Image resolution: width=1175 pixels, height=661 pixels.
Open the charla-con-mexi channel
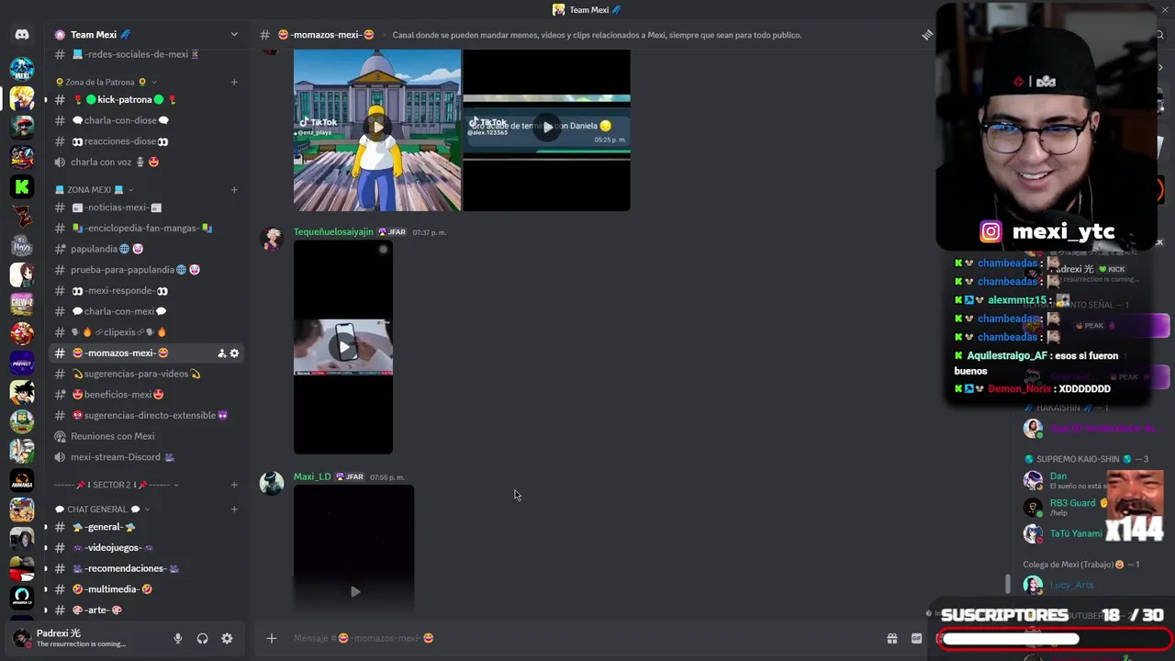point(145,311)
